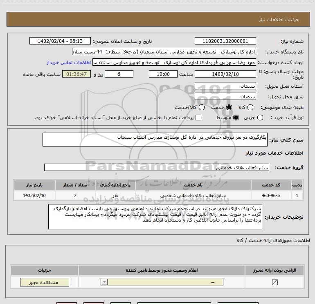
Task: Click the الزامی بودن ارائه مجوز header
Action: click(x=274, y=270)
